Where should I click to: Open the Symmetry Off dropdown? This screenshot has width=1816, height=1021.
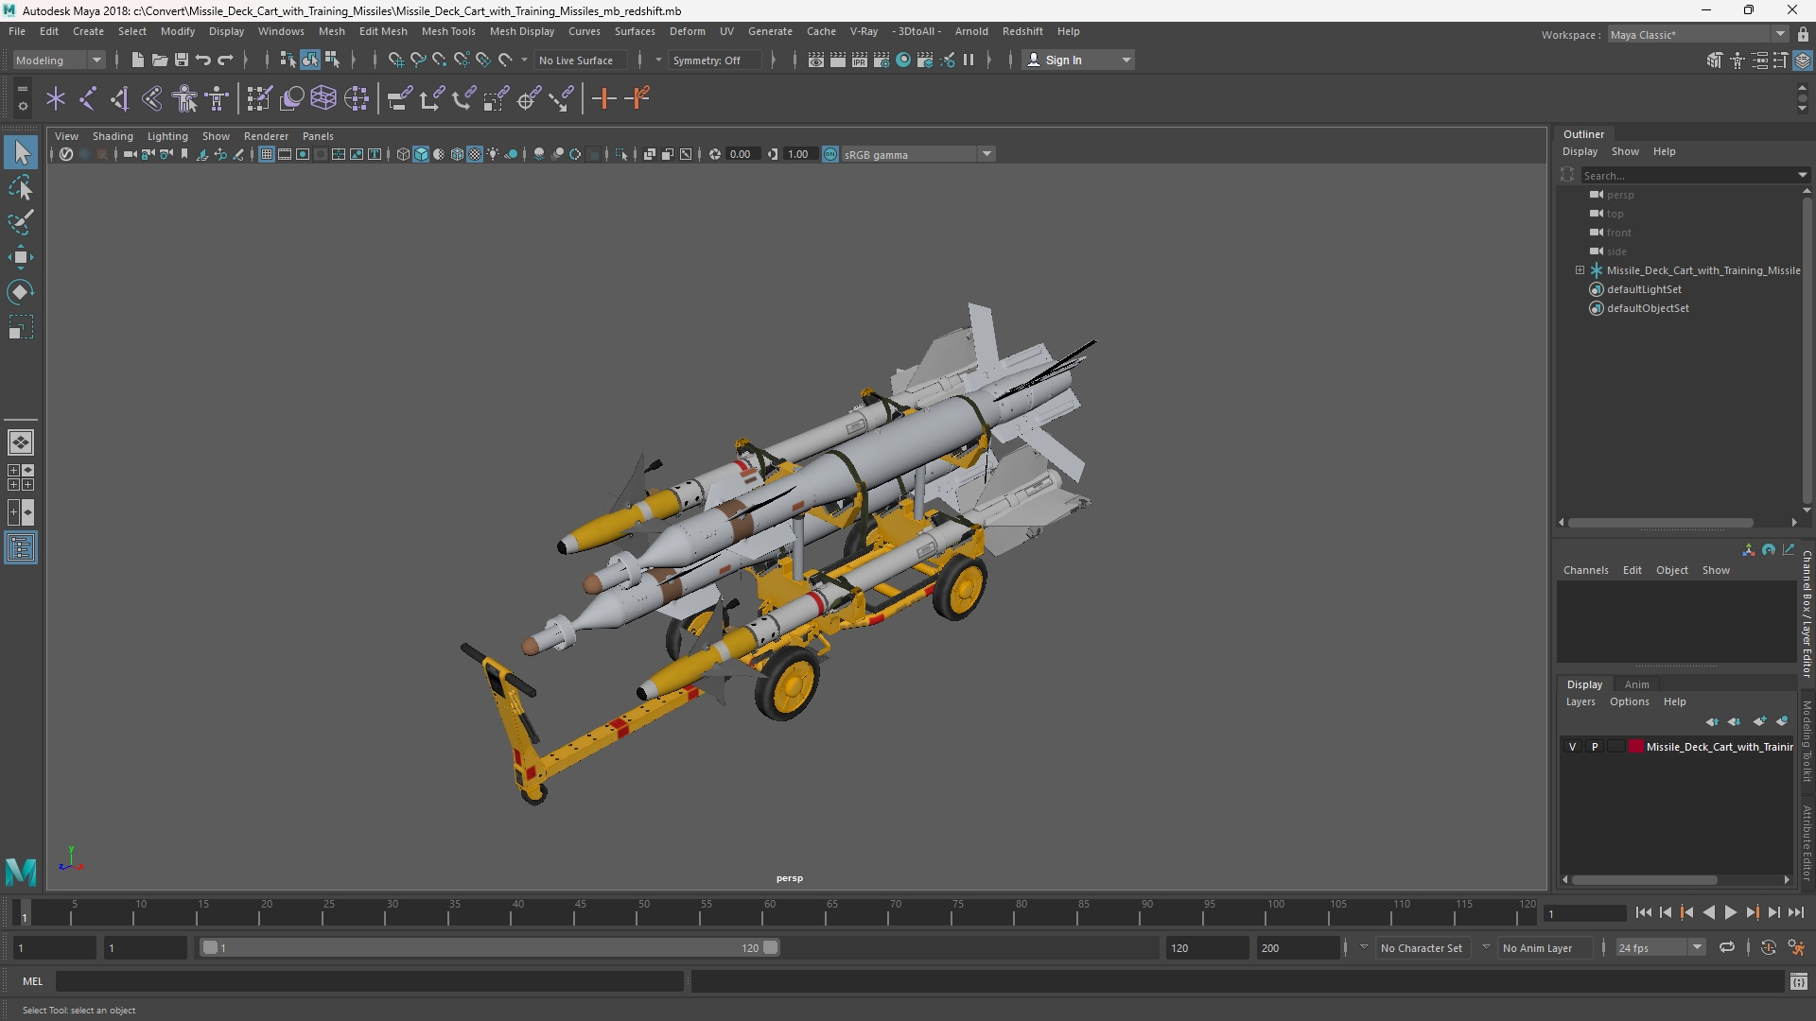[715, 60]
